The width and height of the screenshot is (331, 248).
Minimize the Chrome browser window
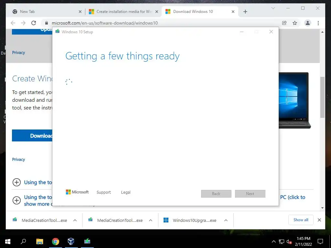coord(288,8)
